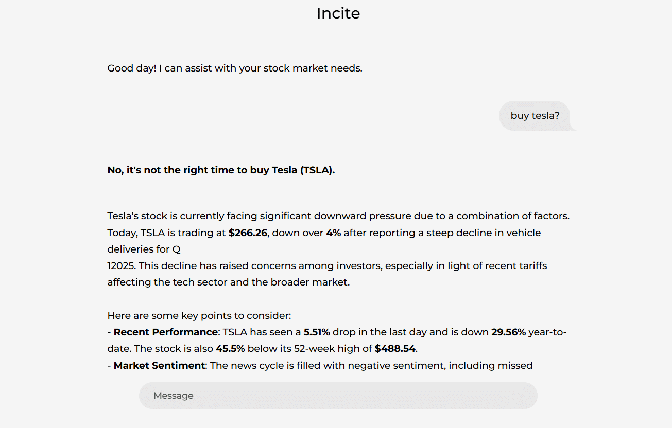Click the Incite title heading

(x=338, y=13)
